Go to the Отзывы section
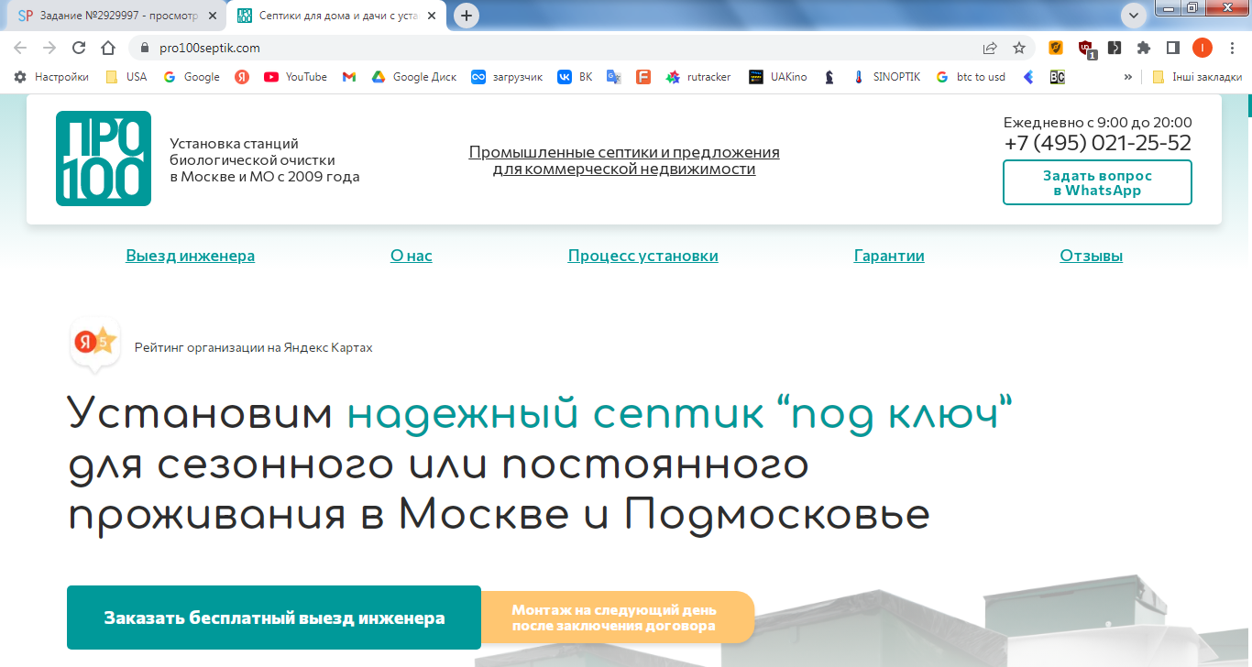 (x=1092, y=256)
